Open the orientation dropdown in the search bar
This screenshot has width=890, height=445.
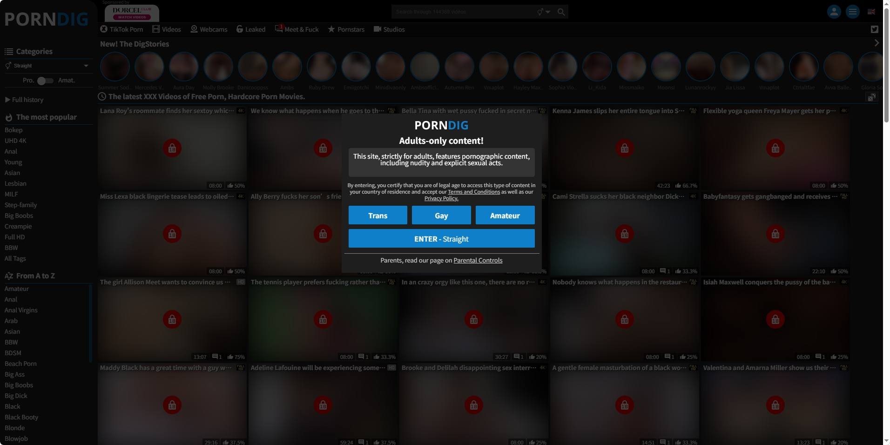(544, 12)
